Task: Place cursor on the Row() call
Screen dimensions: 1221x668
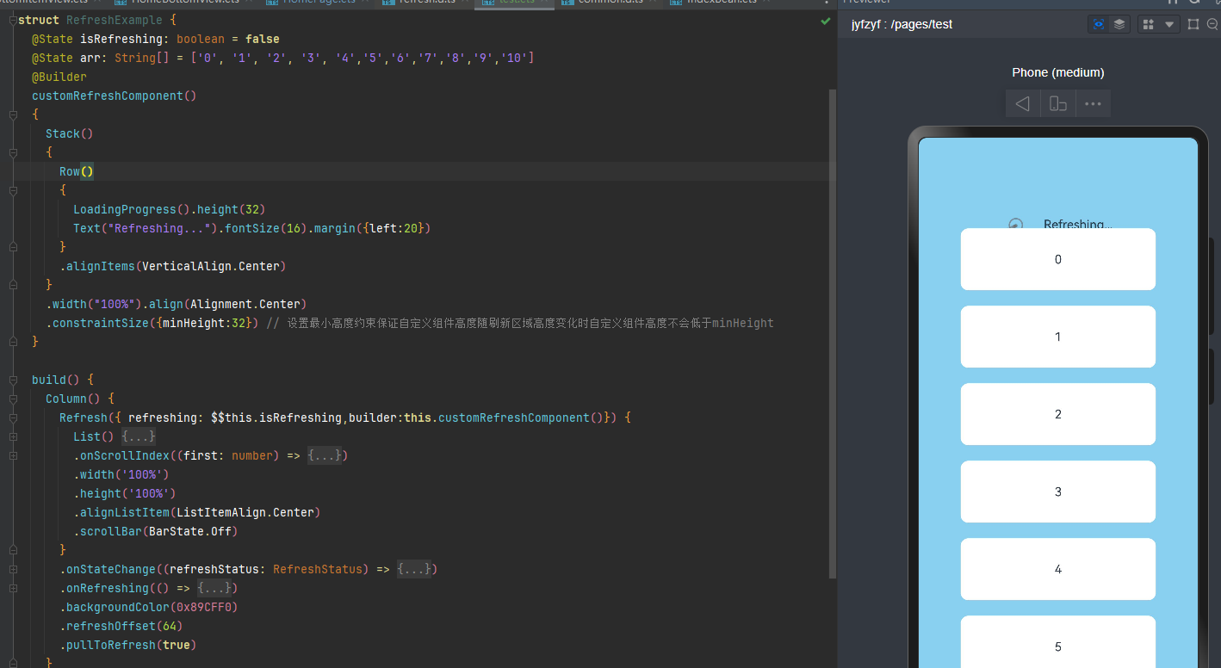Action: point(77,171)
